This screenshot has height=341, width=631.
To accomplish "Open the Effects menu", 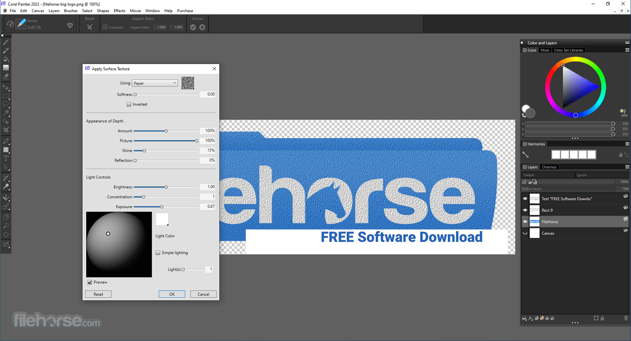I will coord(119,11).
